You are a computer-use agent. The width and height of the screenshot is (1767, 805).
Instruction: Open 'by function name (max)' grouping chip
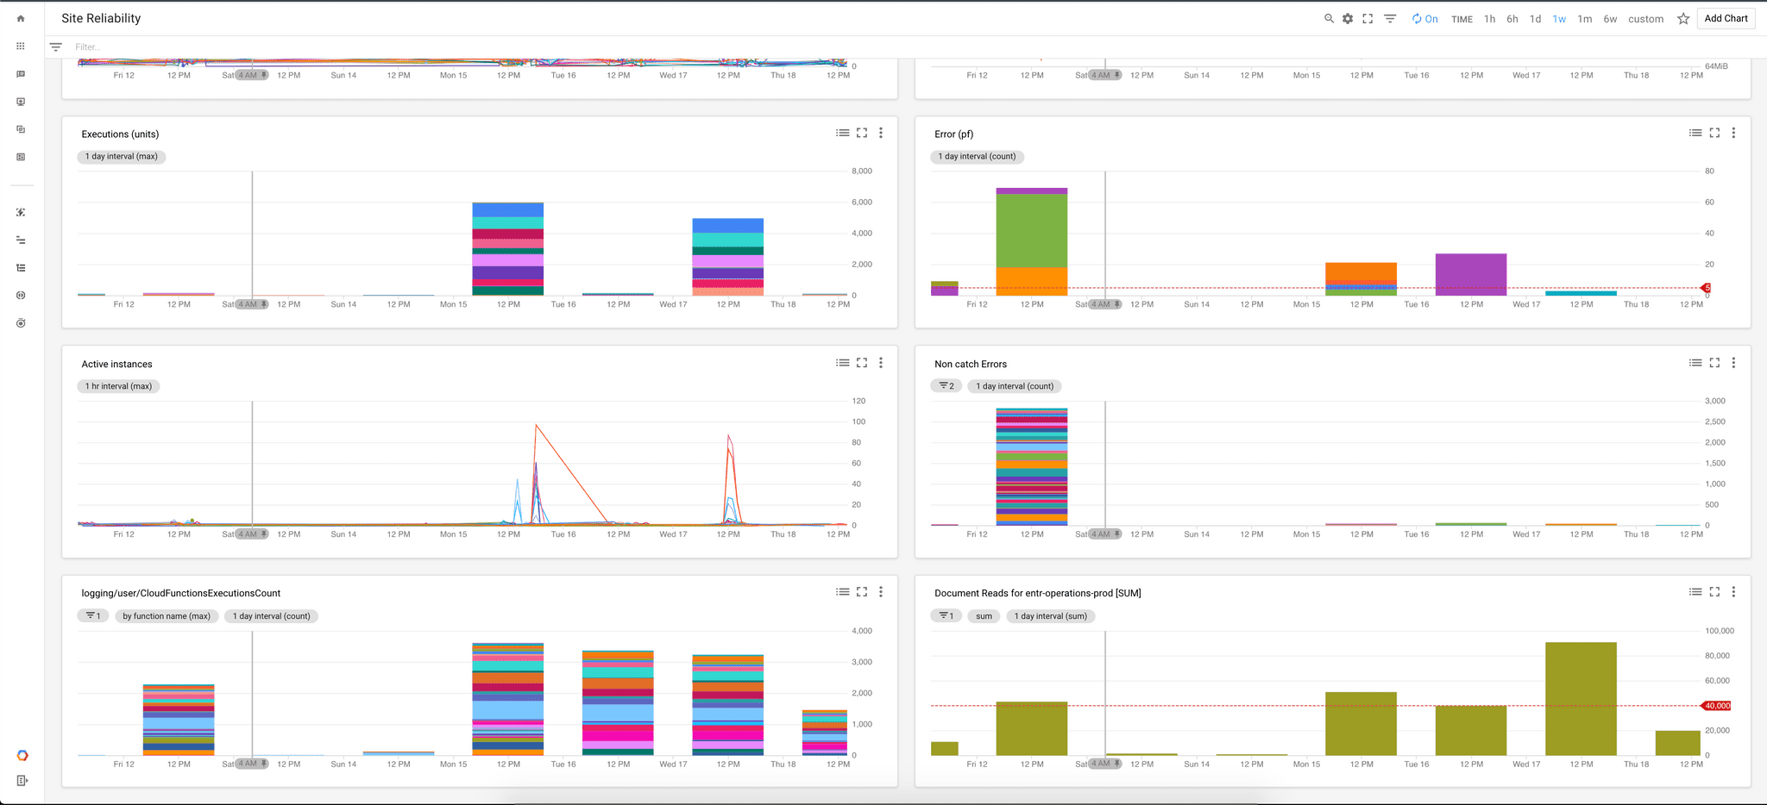click(167, 616)
